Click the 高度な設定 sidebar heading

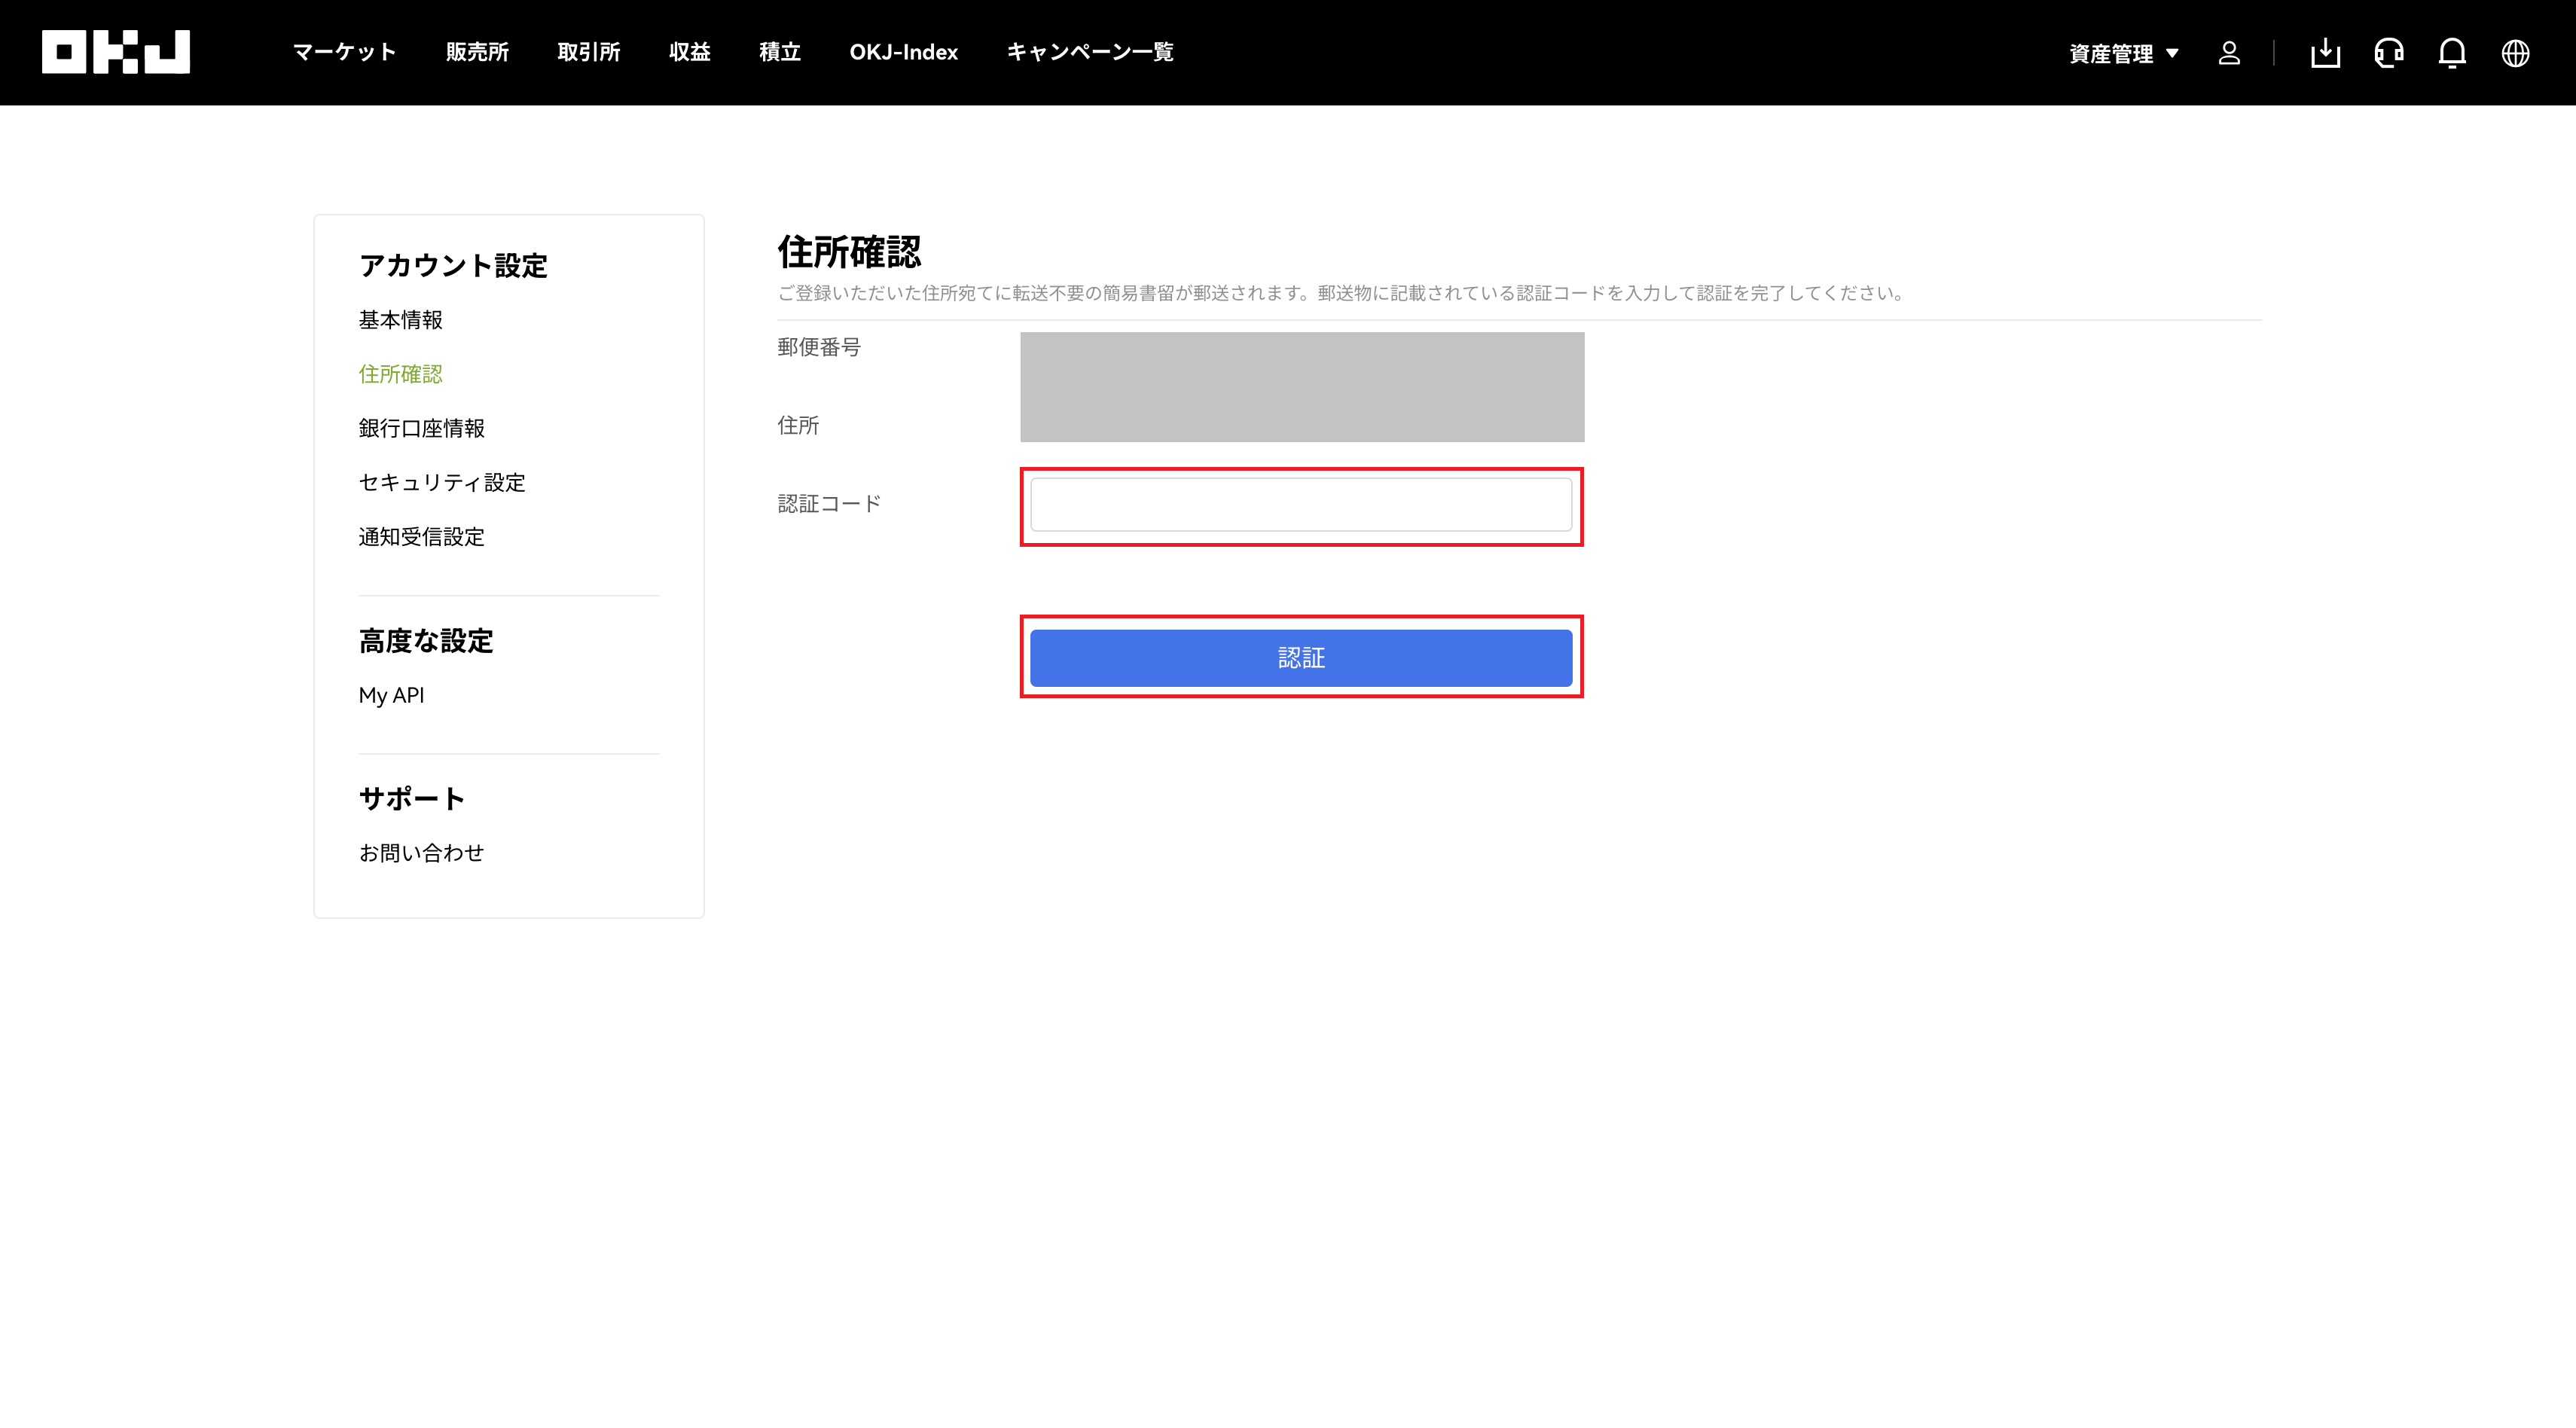(x=426, y=641)
